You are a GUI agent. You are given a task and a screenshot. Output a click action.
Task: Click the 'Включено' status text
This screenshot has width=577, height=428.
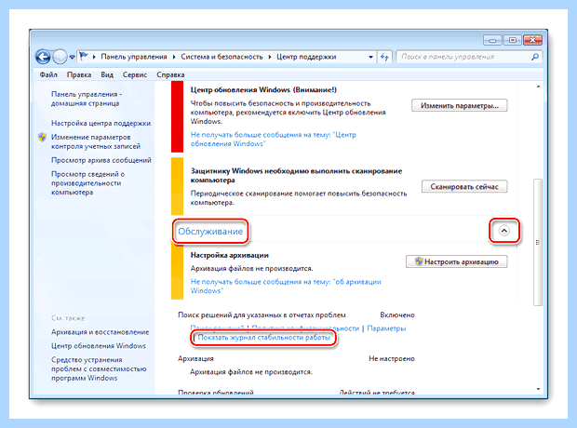click(397, 315)
